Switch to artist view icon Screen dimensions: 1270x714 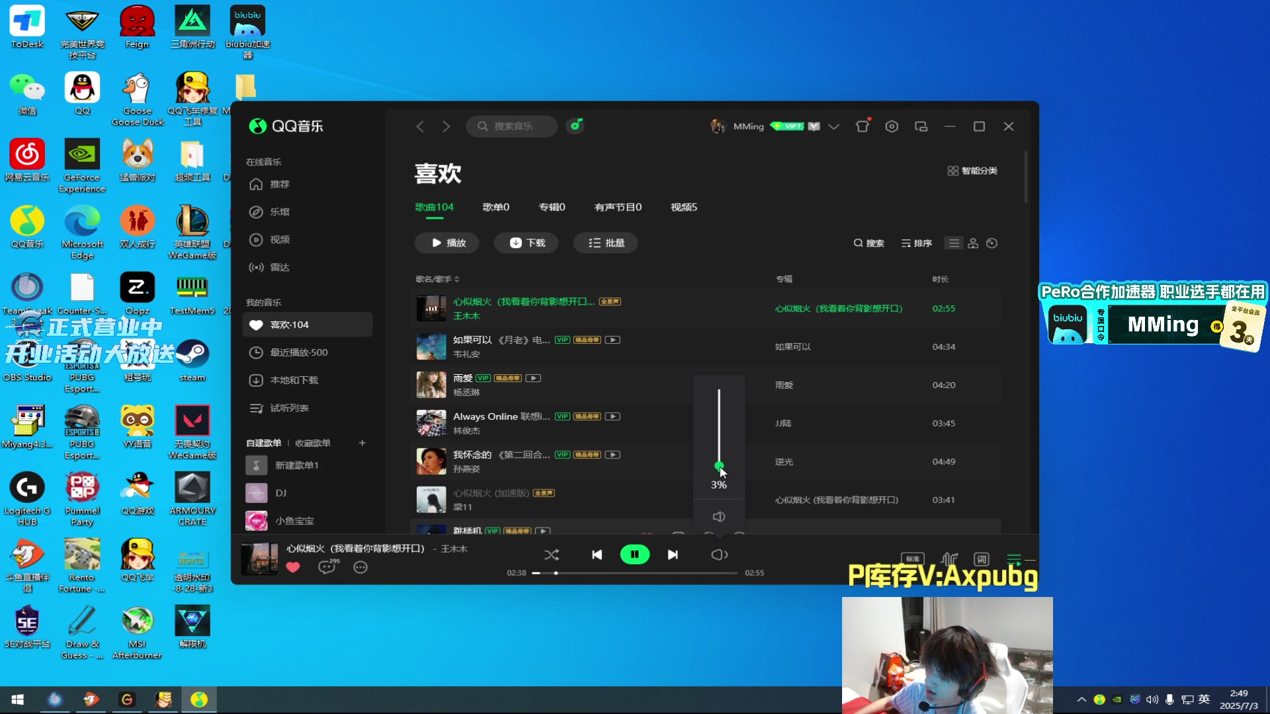[x=973, y=243]
